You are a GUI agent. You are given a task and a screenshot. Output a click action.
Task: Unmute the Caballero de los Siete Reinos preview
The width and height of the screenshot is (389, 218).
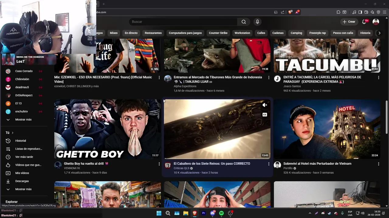click(265, 105)
